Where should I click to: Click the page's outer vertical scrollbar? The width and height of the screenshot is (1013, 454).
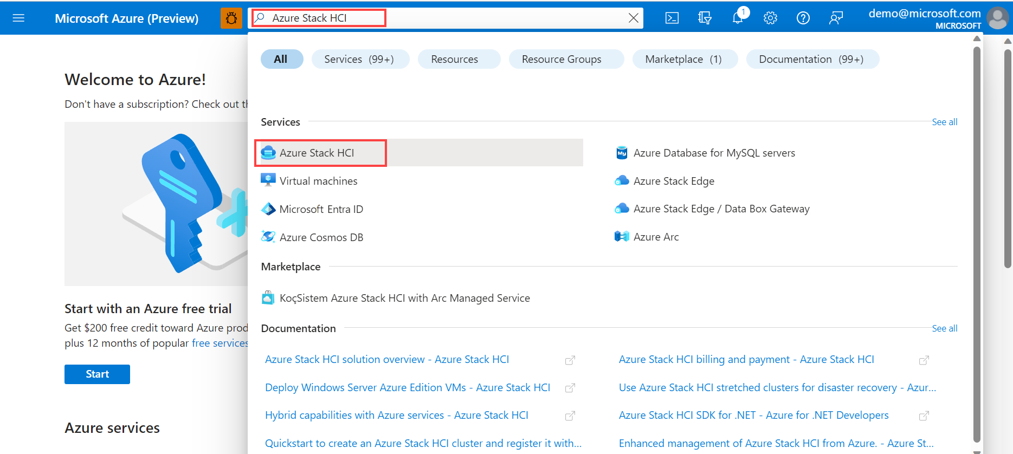1008,159
